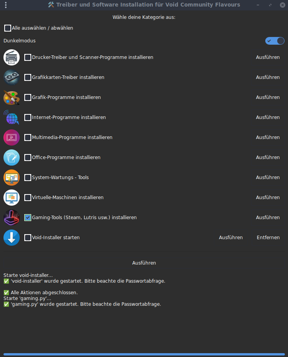
Task: Enable the Grafikkarten-Treiber installieren checkbox
Action: pyautogui.click(x=28, y=77)
